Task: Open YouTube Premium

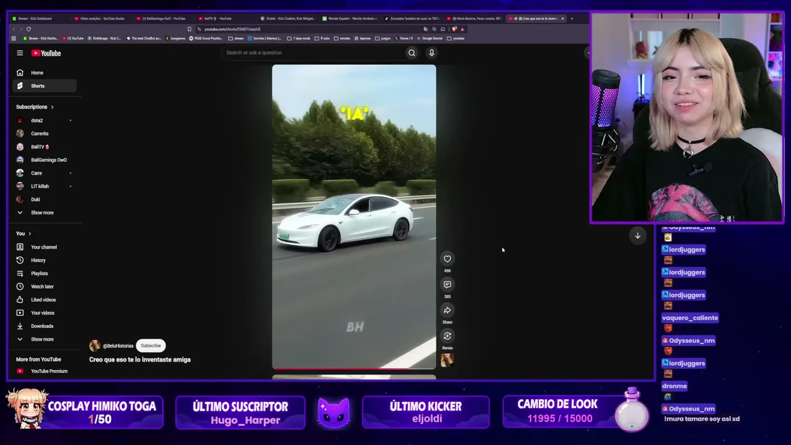Action: [x=43, y=371]
